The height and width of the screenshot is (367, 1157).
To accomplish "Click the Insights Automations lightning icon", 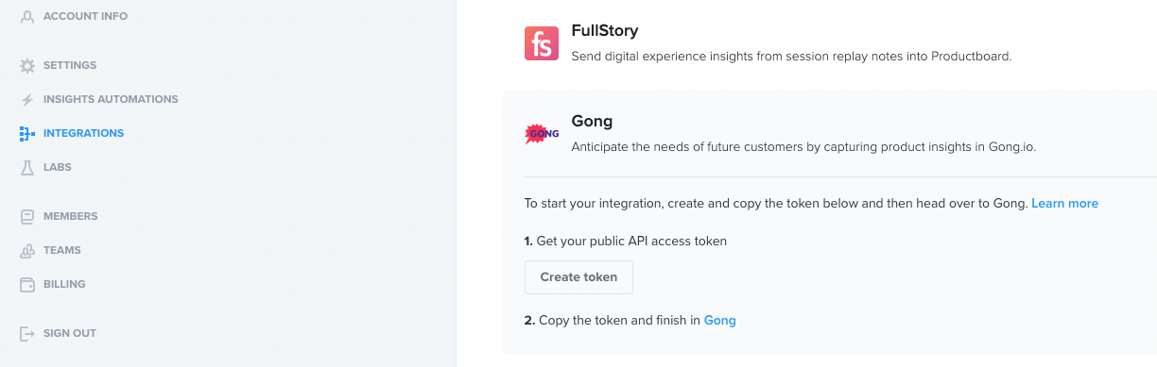I will click(27, 99).
